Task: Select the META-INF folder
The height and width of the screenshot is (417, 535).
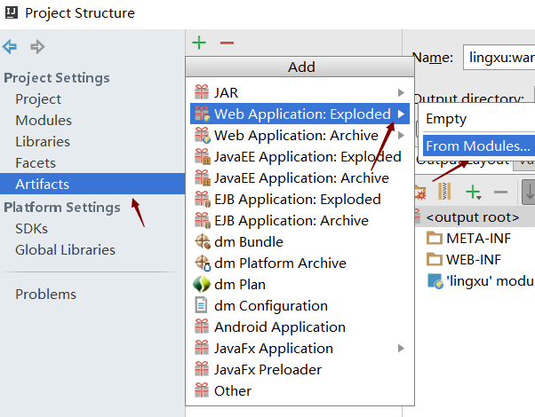Action: click(x=476, y=238)
